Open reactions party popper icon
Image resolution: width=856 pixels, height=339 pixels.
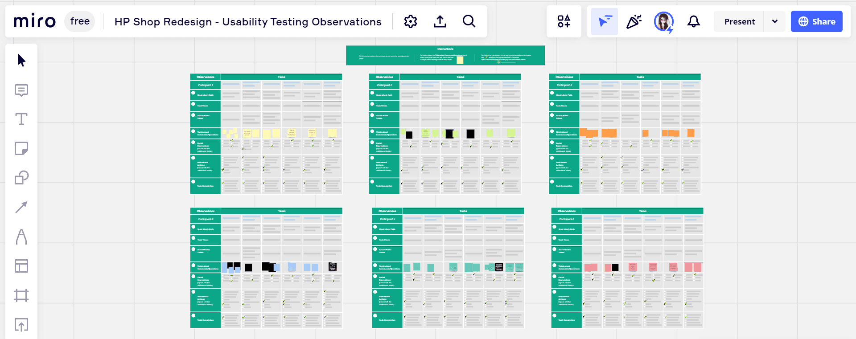tap(634, 21)
